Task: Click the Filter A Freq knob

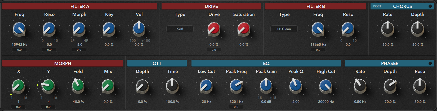Action: (19, 29)
